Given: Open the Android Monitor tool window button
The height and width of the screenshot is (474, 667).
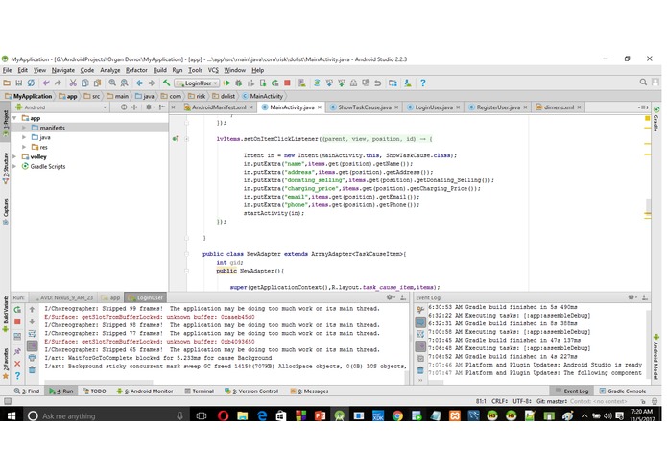Looking at the screenshot, I should pyautogui.click(x=145, y=391).
